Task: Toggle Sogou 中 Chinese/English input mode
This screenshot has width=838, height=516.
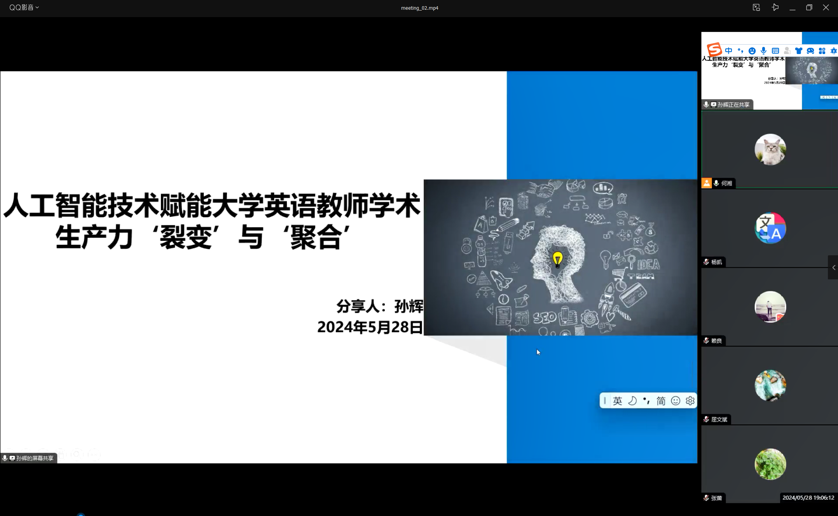Action: pyautogui.click(x=729, y=51)
